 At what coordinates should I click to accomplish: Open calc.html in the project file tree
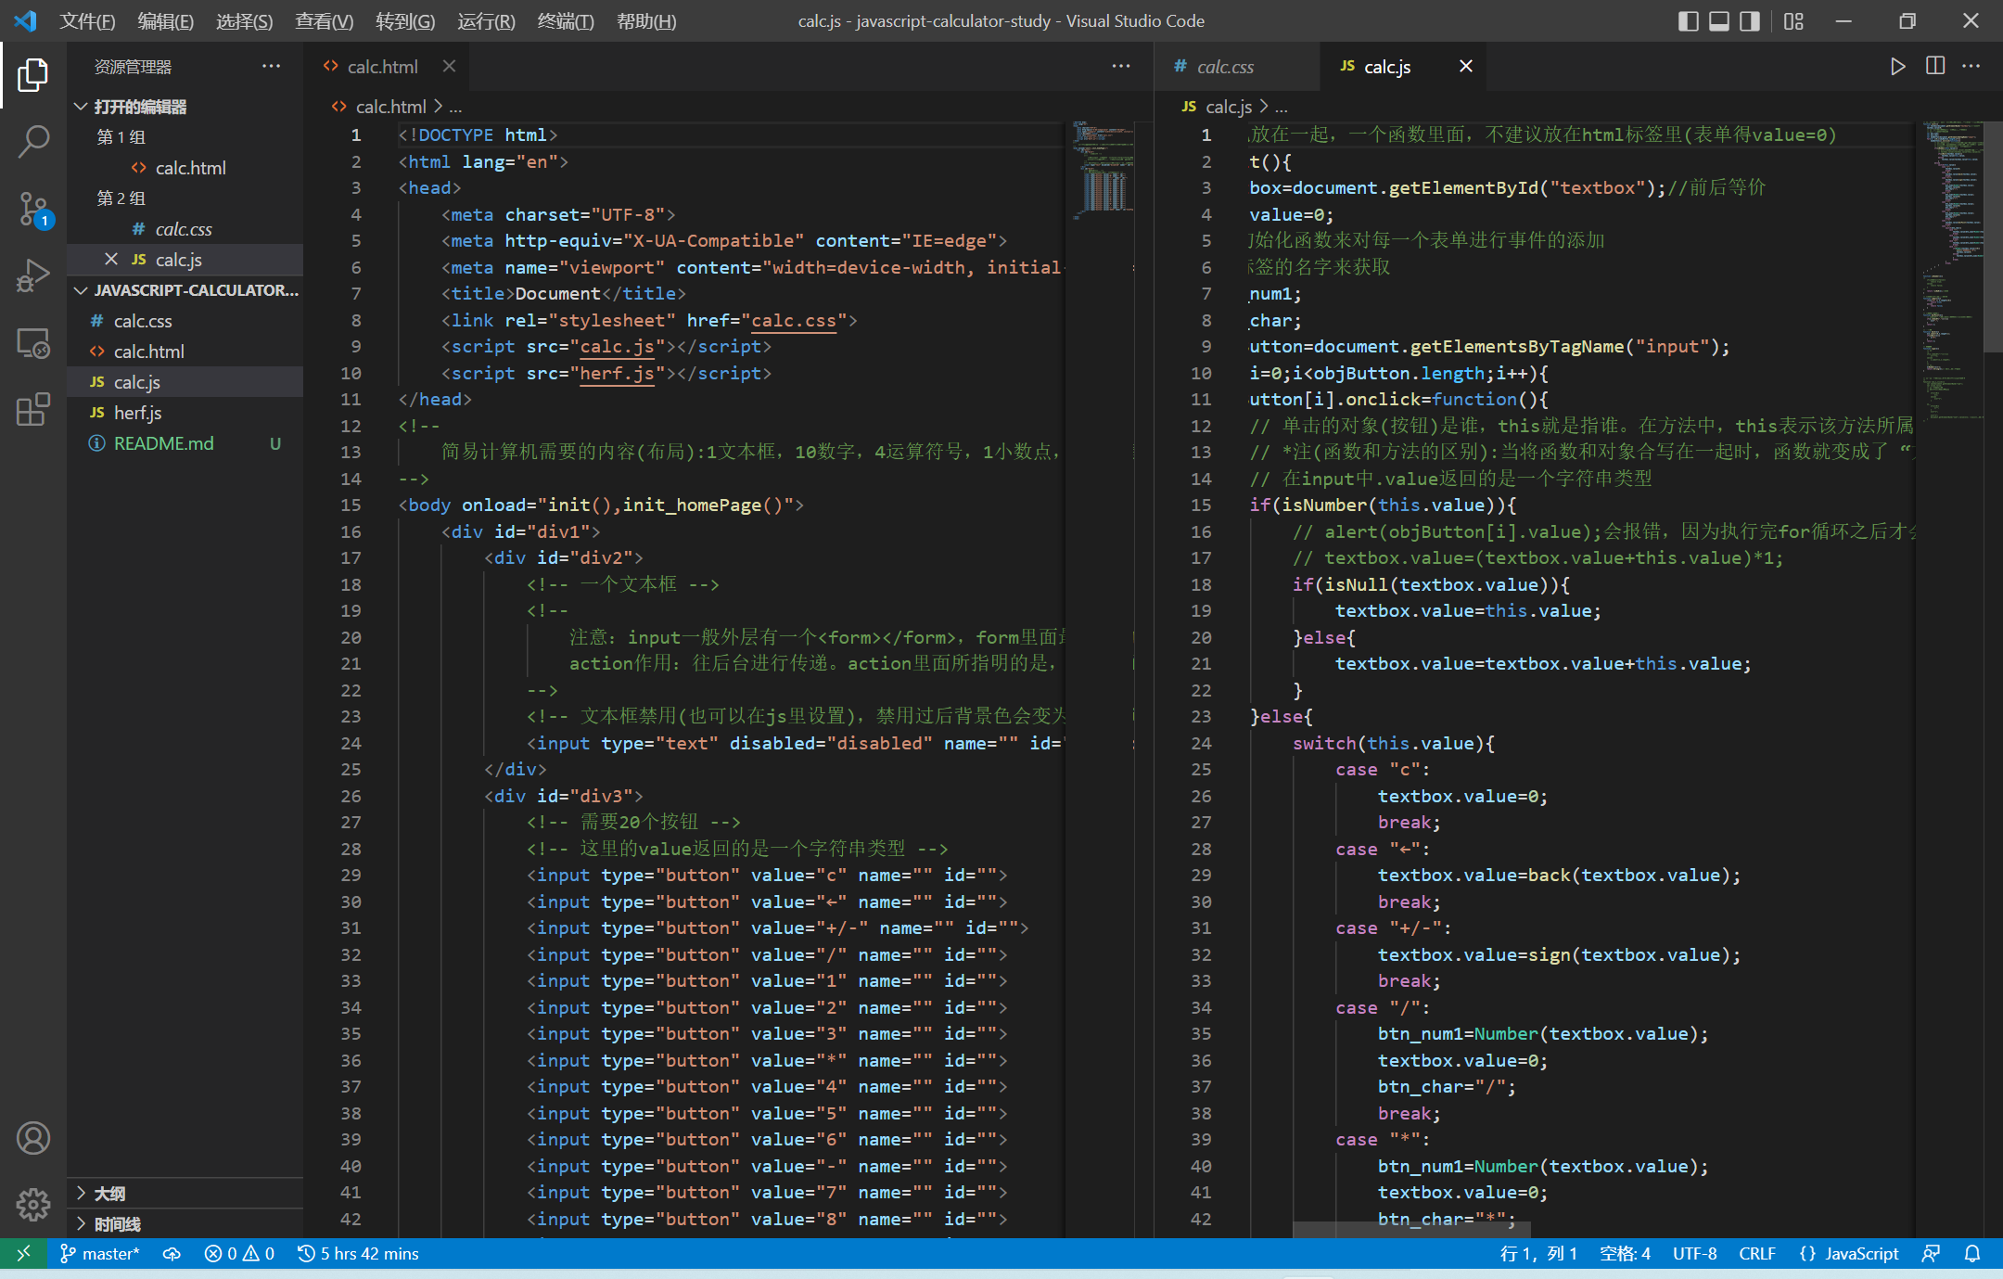click(x=185, y=352)
